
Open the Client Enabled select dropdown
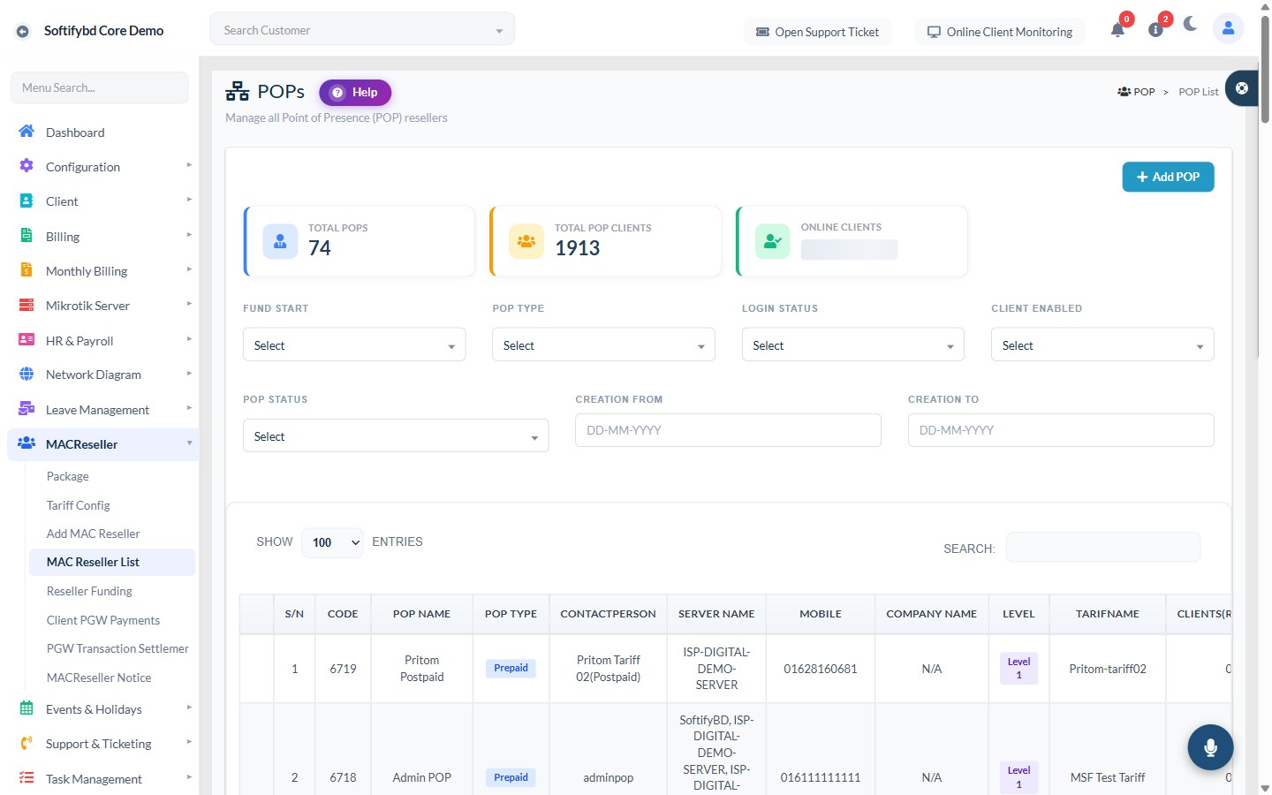(1102, 344)
